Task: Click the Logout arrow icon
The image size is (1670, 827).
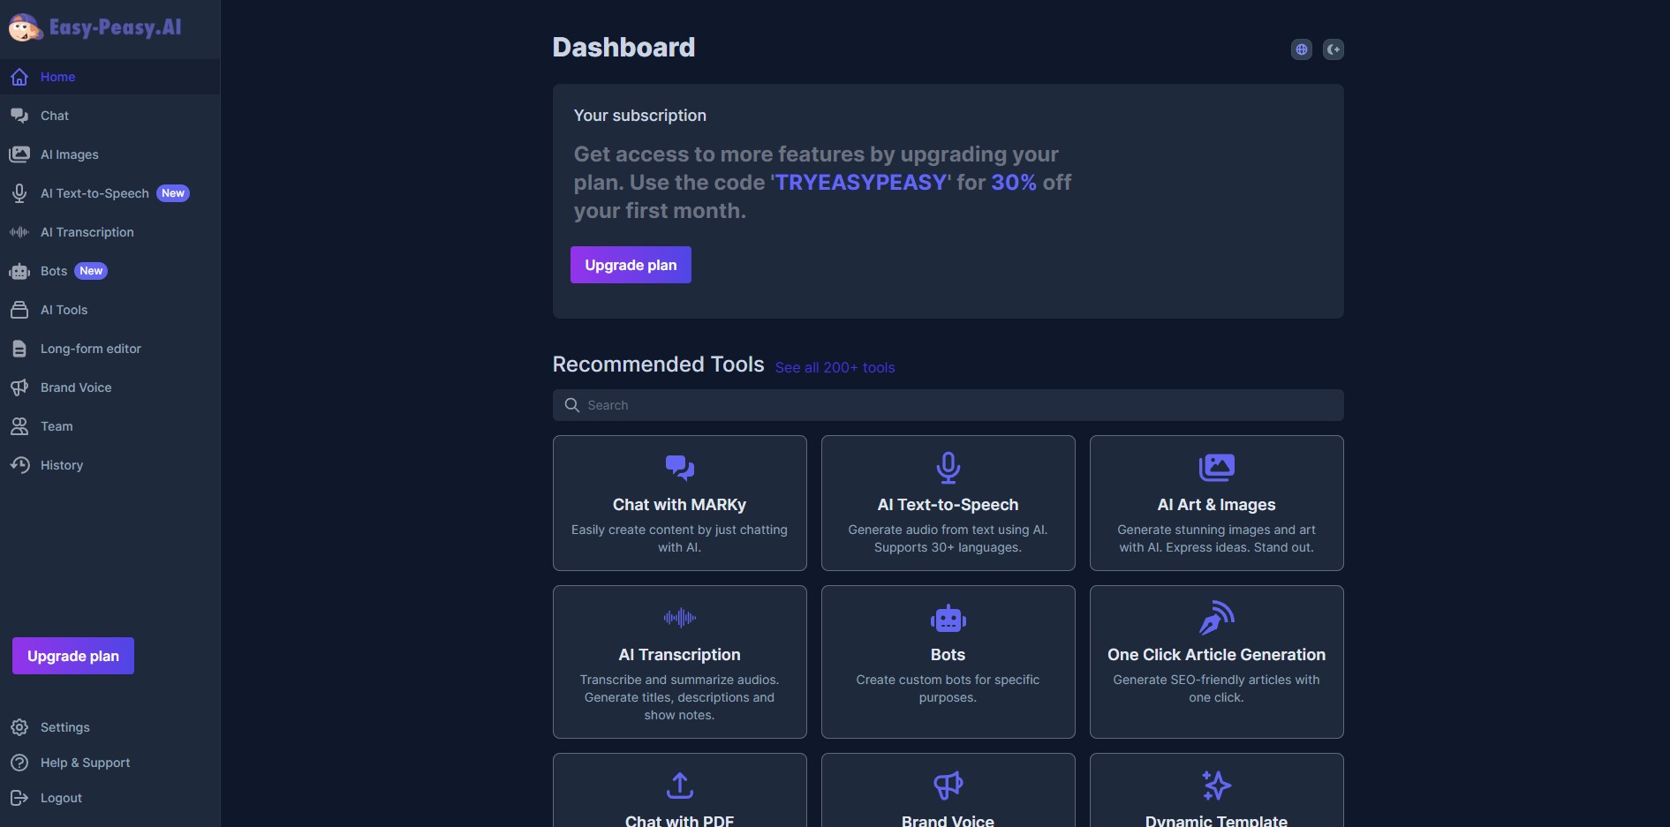Action: click(x=19, y=798)
